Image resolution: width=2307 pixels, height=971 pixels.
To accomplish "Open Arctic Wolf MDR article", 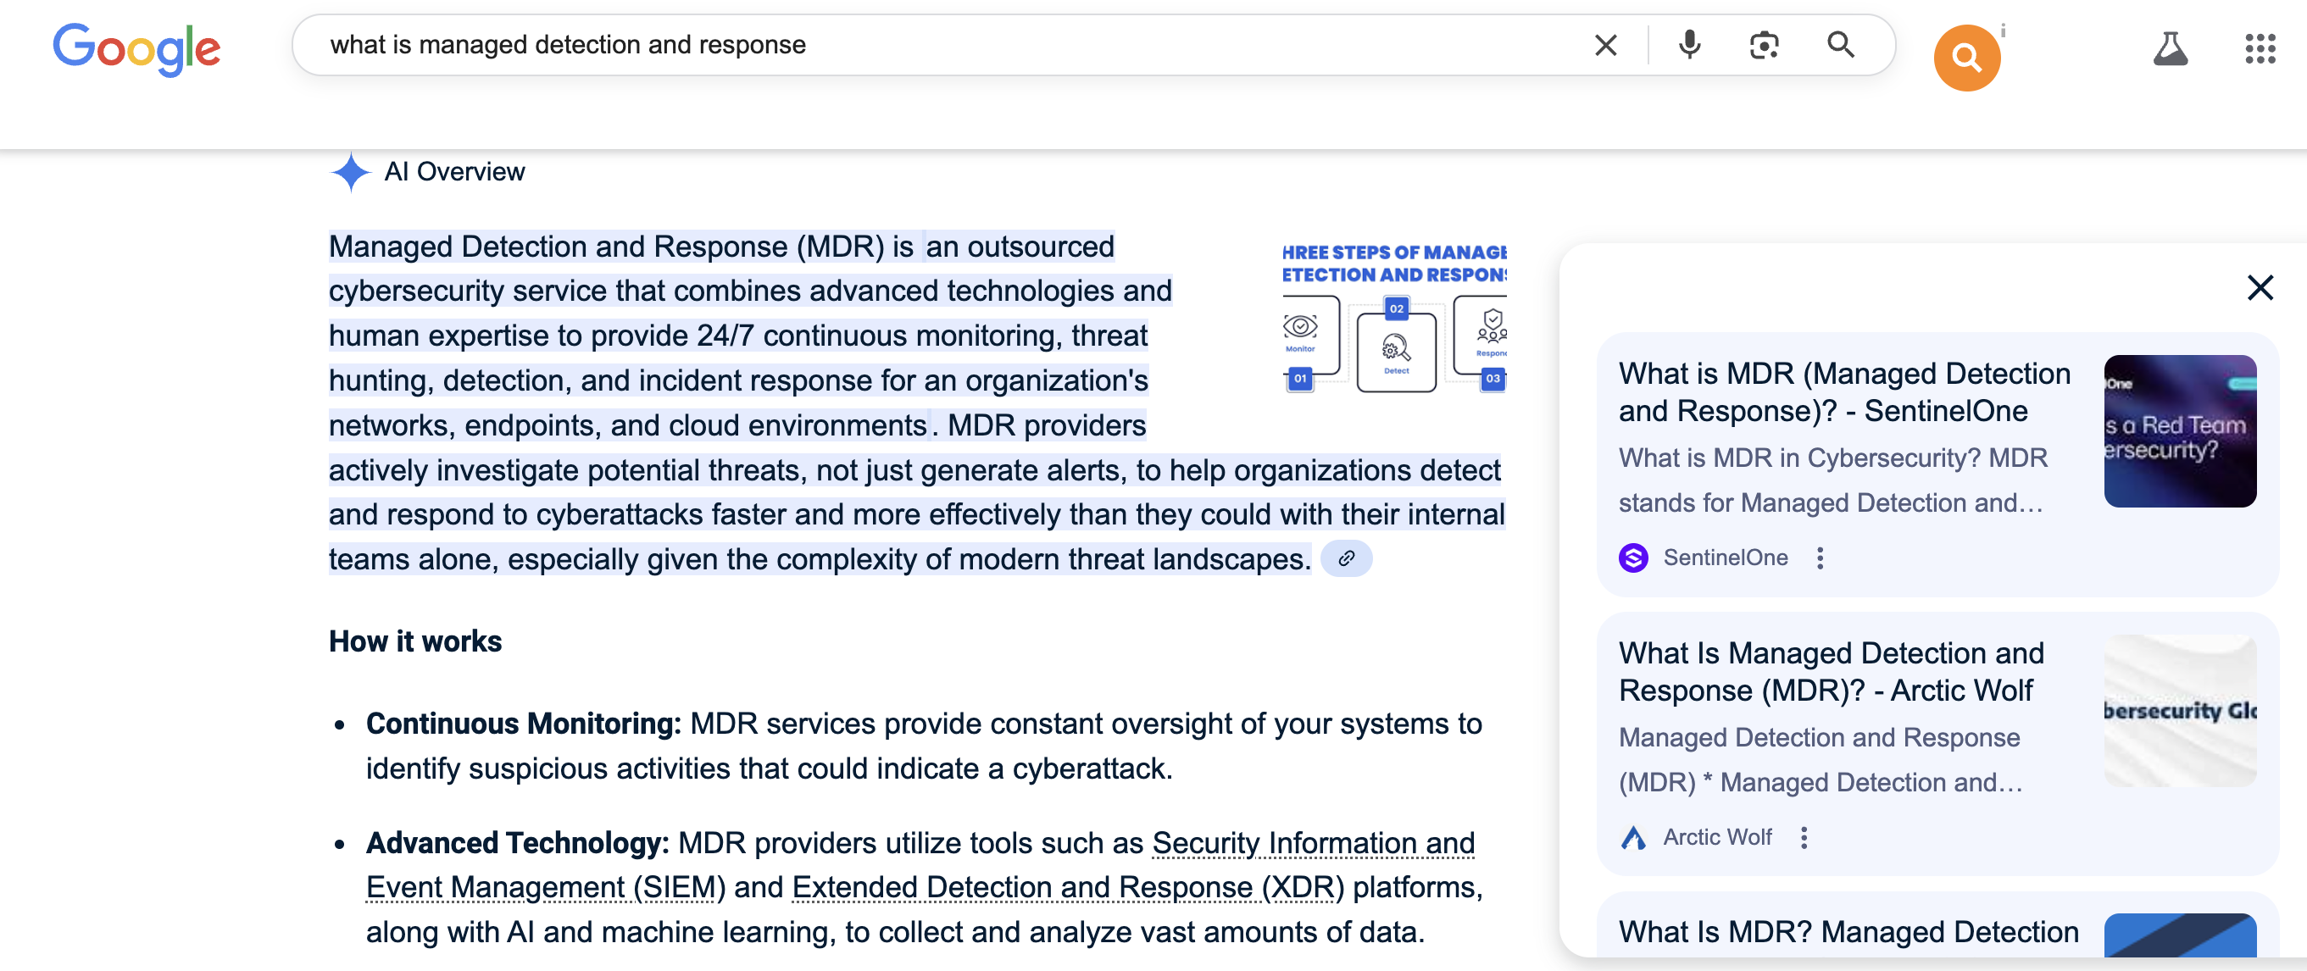I will (1831, 671).
